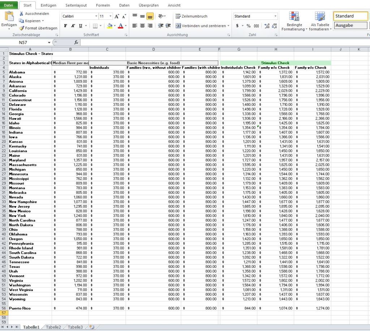This screenshot has width=370, height=331.
Task: Click the increase decimal places icon
Action: [267, 26]
